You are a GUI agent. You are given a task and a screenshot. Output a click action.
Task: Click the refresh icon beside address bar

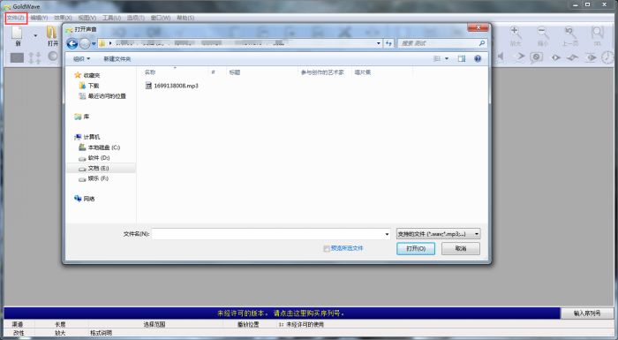[388, 43]
